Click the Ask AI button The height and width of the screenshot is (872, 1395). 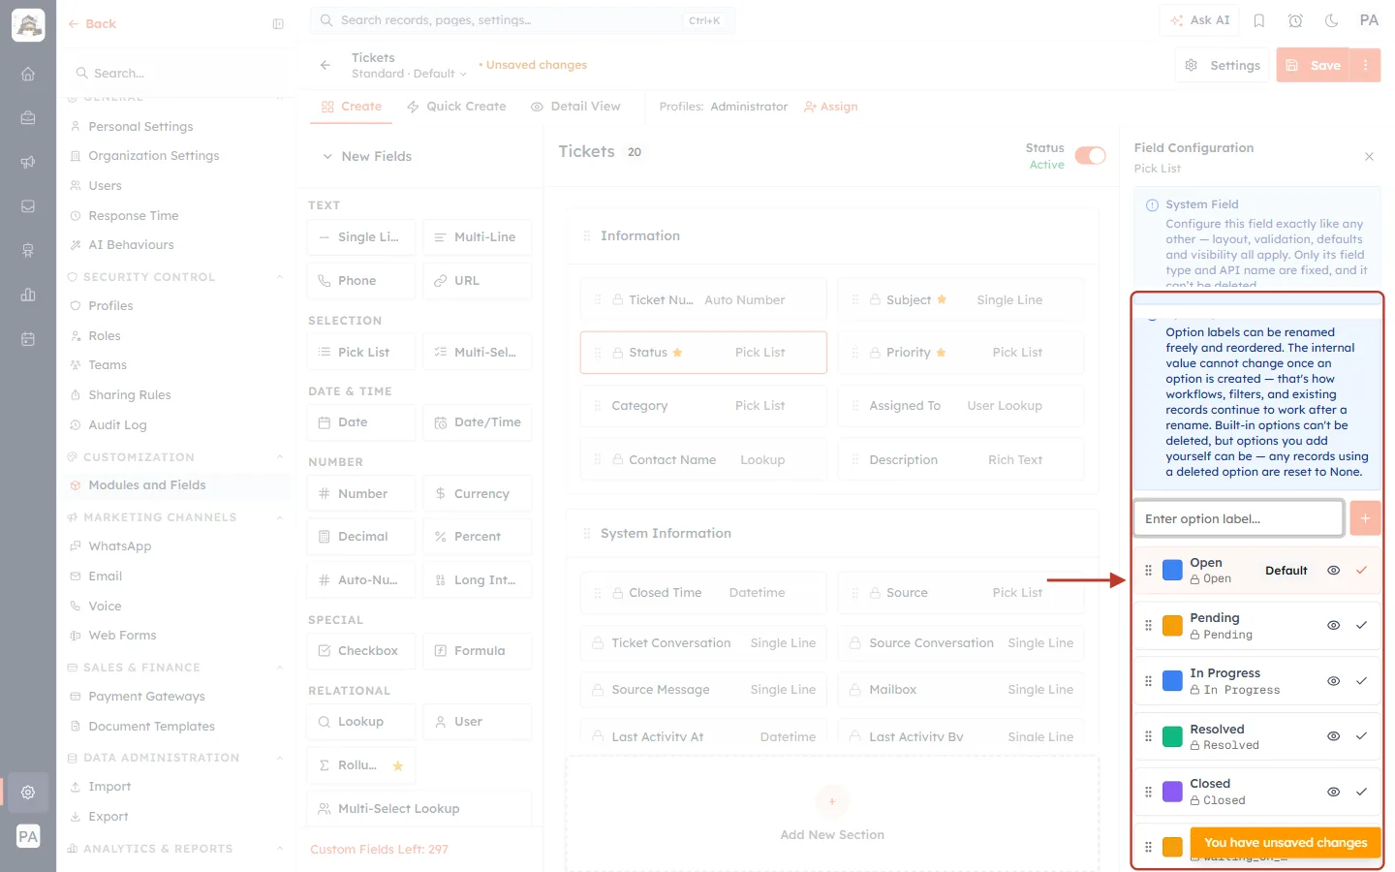pos(1199,20)
